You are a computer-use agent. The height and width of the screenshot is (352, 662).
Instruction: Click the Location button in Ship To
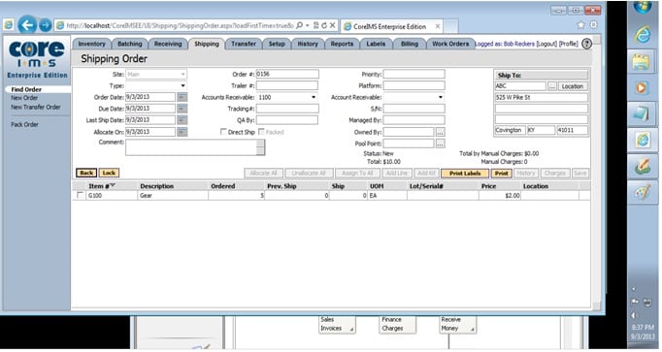pos(573,86)
